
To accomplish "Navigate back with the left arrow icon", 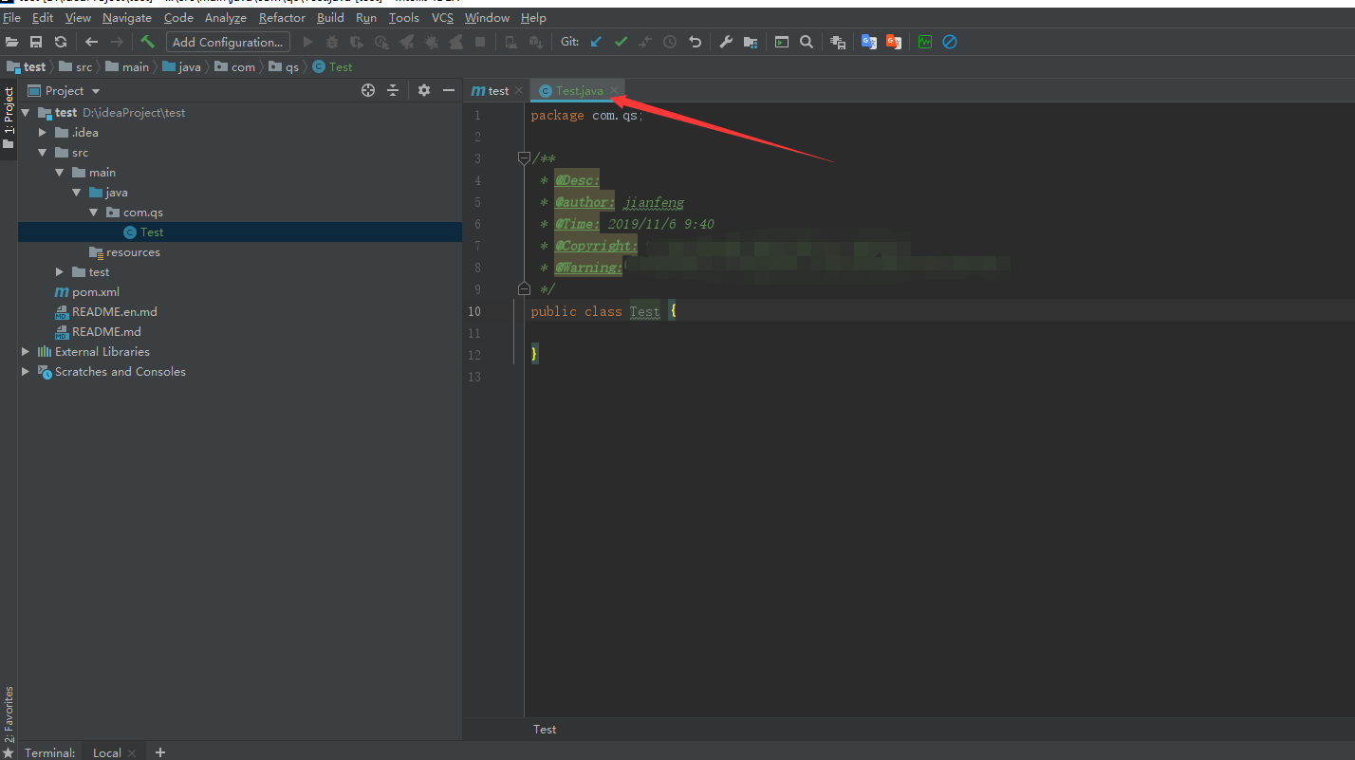I will coord(91,42).
